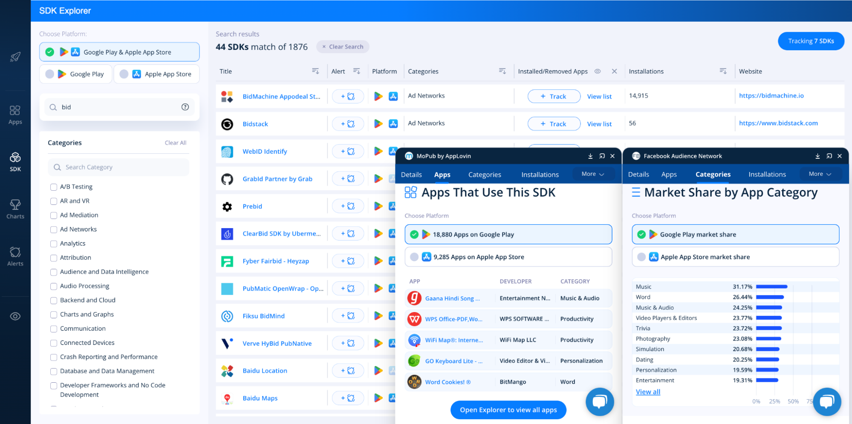The width and height of the screenshot is (852, 424).
Task: Check the Analytics category checkbox
Action: (x=54, y=244)
